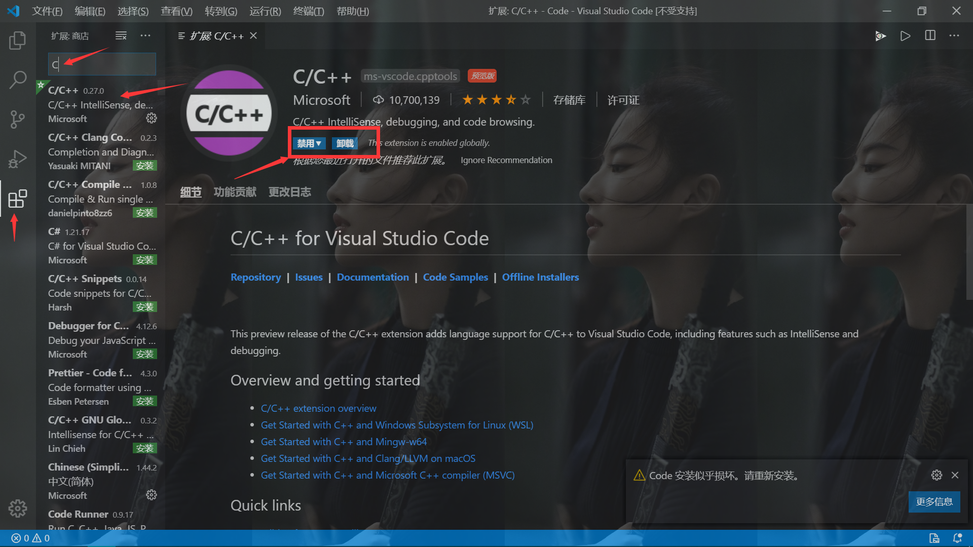
Task: Open the Repository link in readme
Action: pyautogui.click(x=255, y=277)
